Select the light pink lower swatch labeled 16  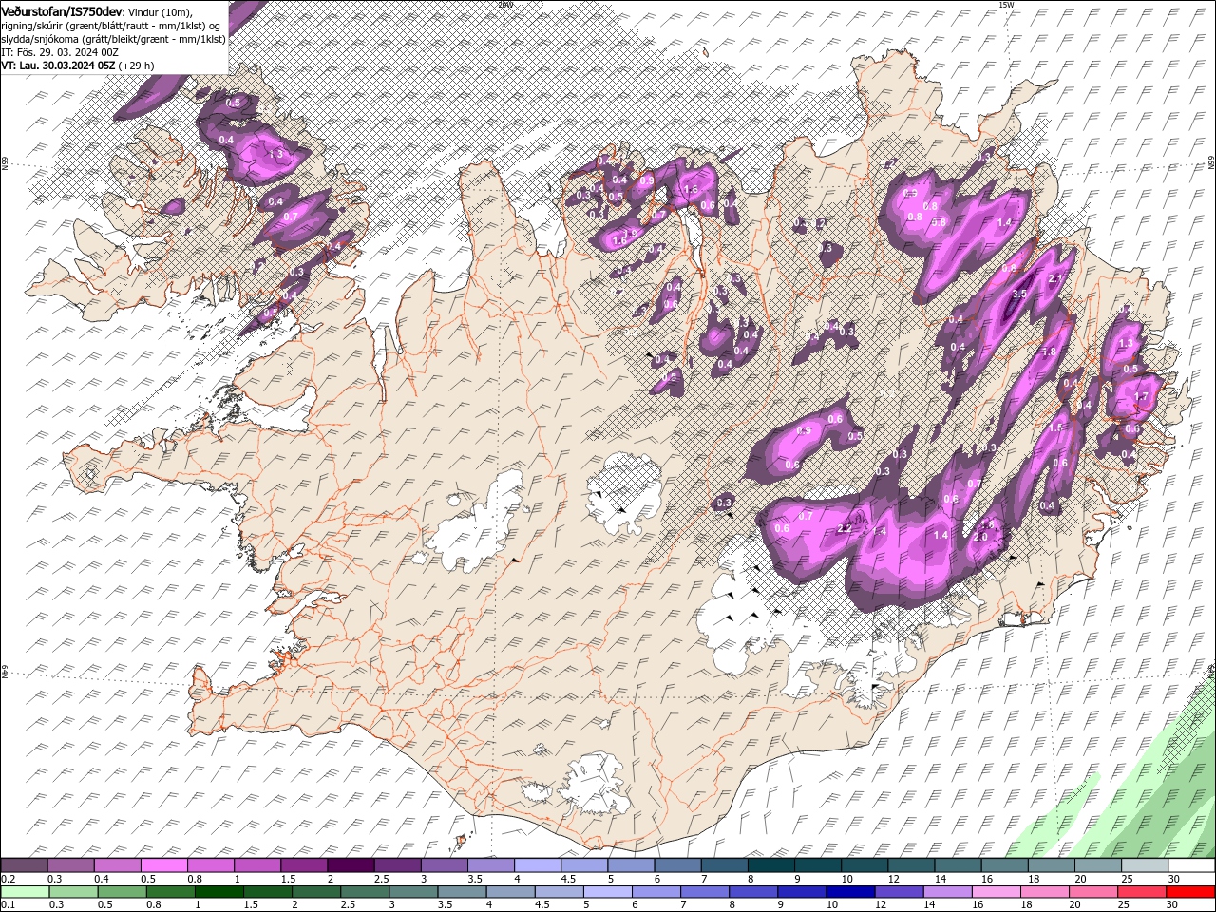pyautogui.click(x=996, y=892)
